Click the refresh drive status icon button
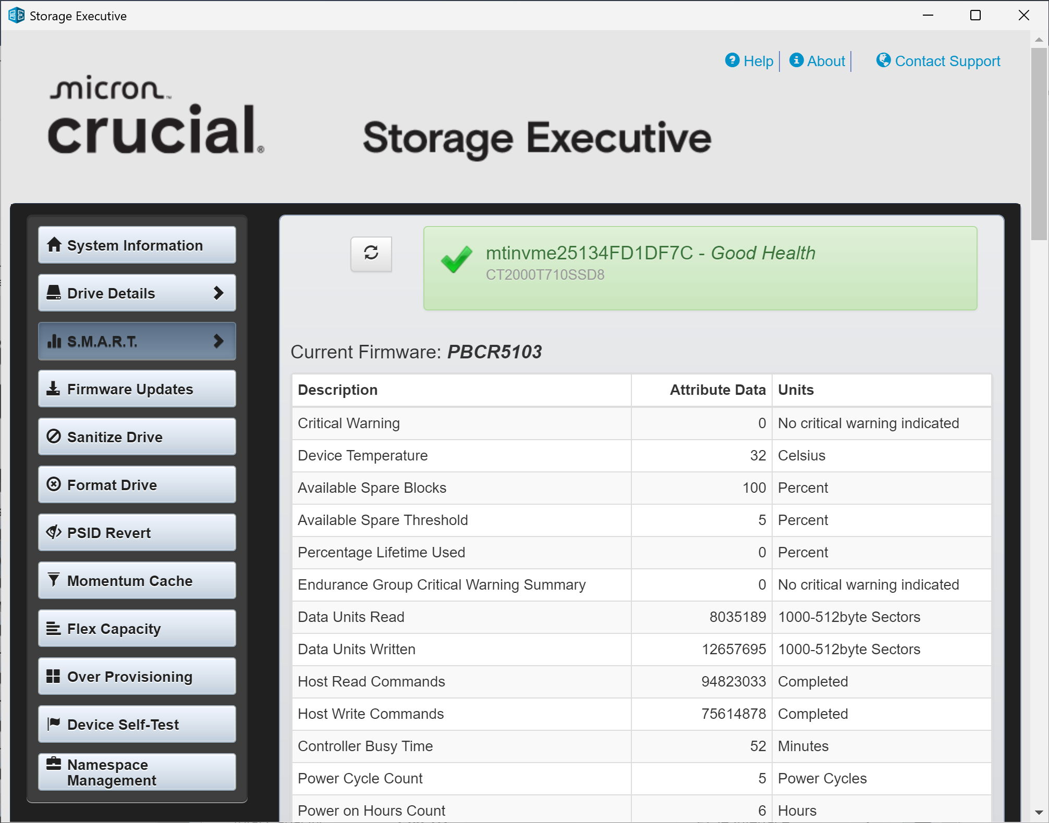Screen dimensions: 1049x823 pyautogui.click(x=371, y=254)
